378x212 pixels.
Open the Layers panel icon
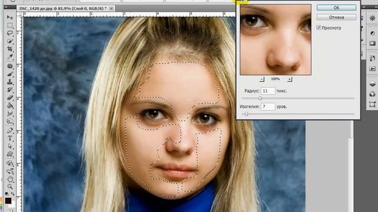pyautogui.click(x=372, y=84)
